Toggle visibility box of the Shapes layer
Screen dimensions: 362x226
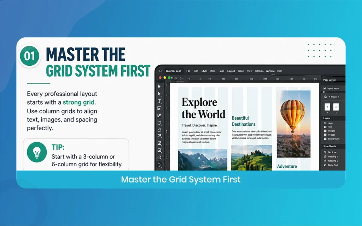point(325,135)
